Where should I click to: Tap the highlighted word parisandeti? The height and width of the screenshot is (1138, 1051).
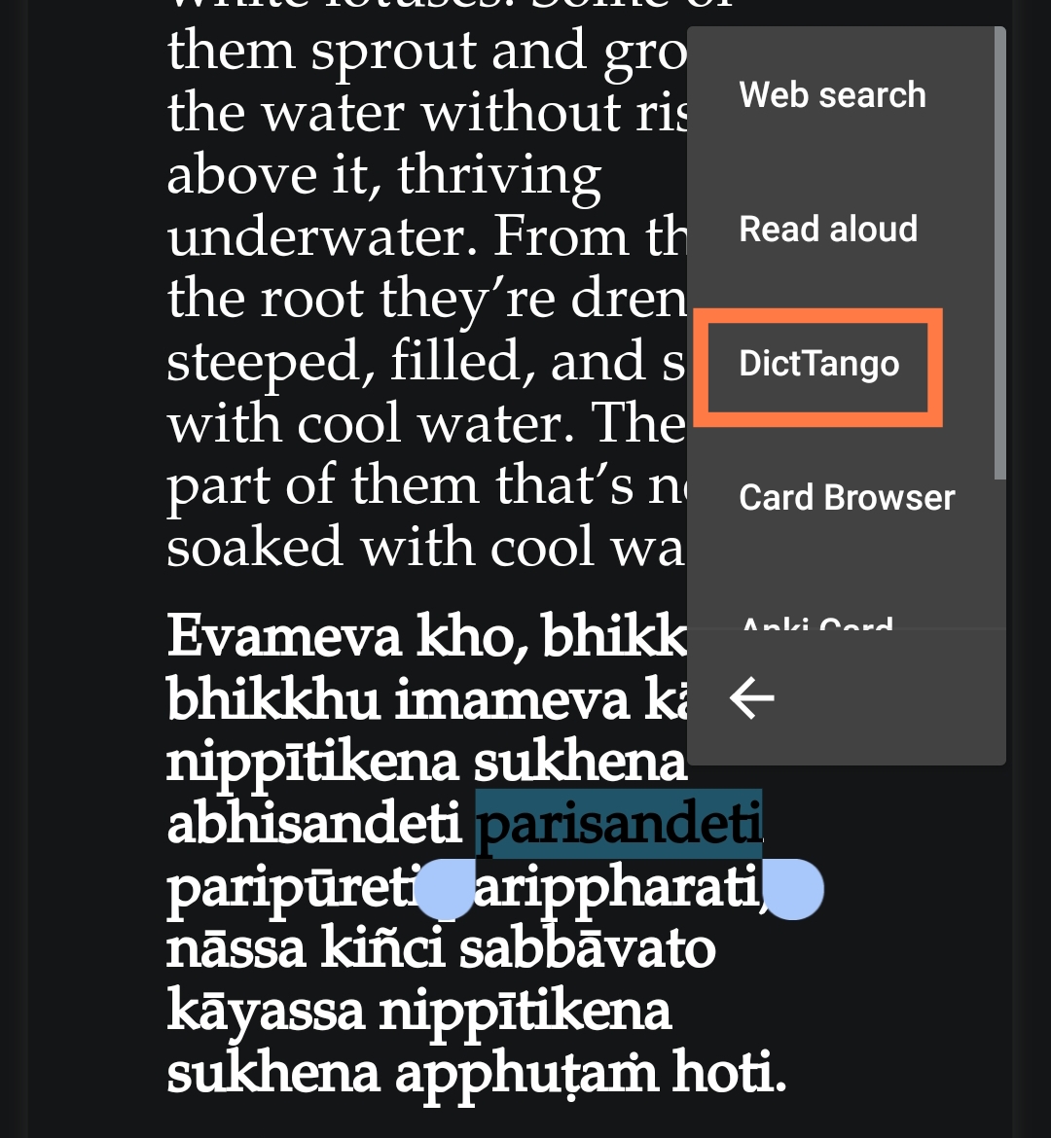click(618, 826)
